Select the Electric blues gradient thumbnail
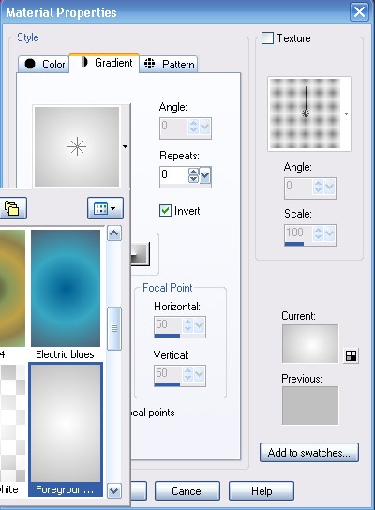Viewport: 375px width, 510px height. click(66, 288)
